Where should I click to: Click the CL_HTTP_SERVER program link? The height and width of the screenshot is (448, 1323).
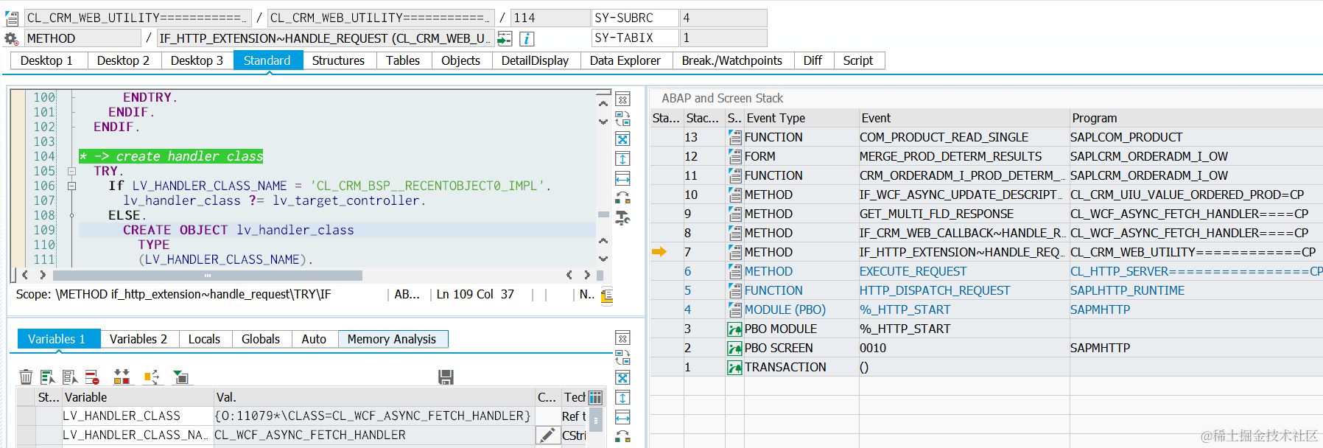(1196, 271)
